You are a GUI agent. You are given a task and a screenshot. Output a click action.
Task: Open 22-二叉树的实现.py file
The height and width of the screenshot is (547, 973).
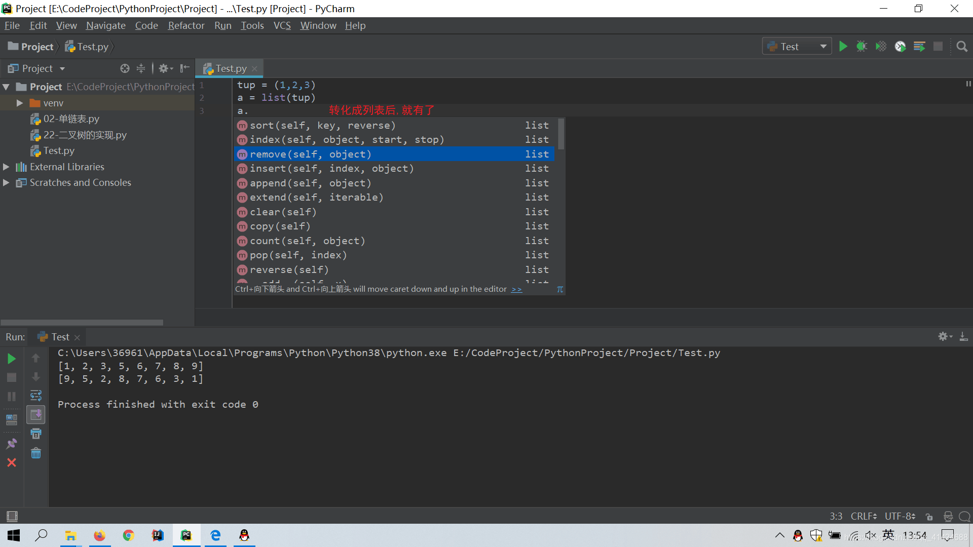[79, 135]
